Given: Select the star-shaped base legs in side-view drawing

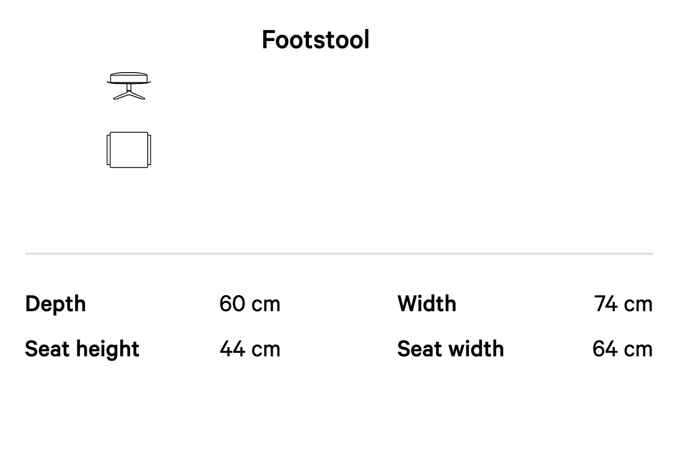Looking at the screenshot, I should point(129,95).
